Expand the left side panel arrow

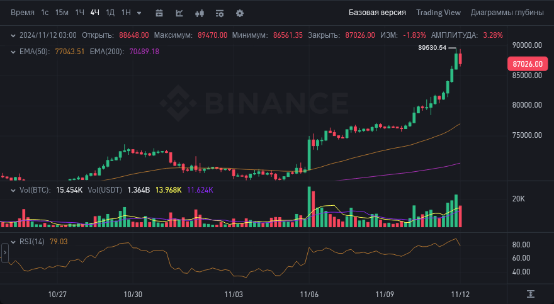coord(5,252)
